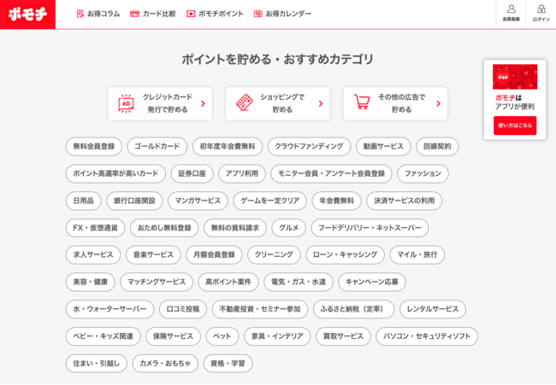
Task: Click the お得カレンダー calendar icon
Action: point(257,14)
